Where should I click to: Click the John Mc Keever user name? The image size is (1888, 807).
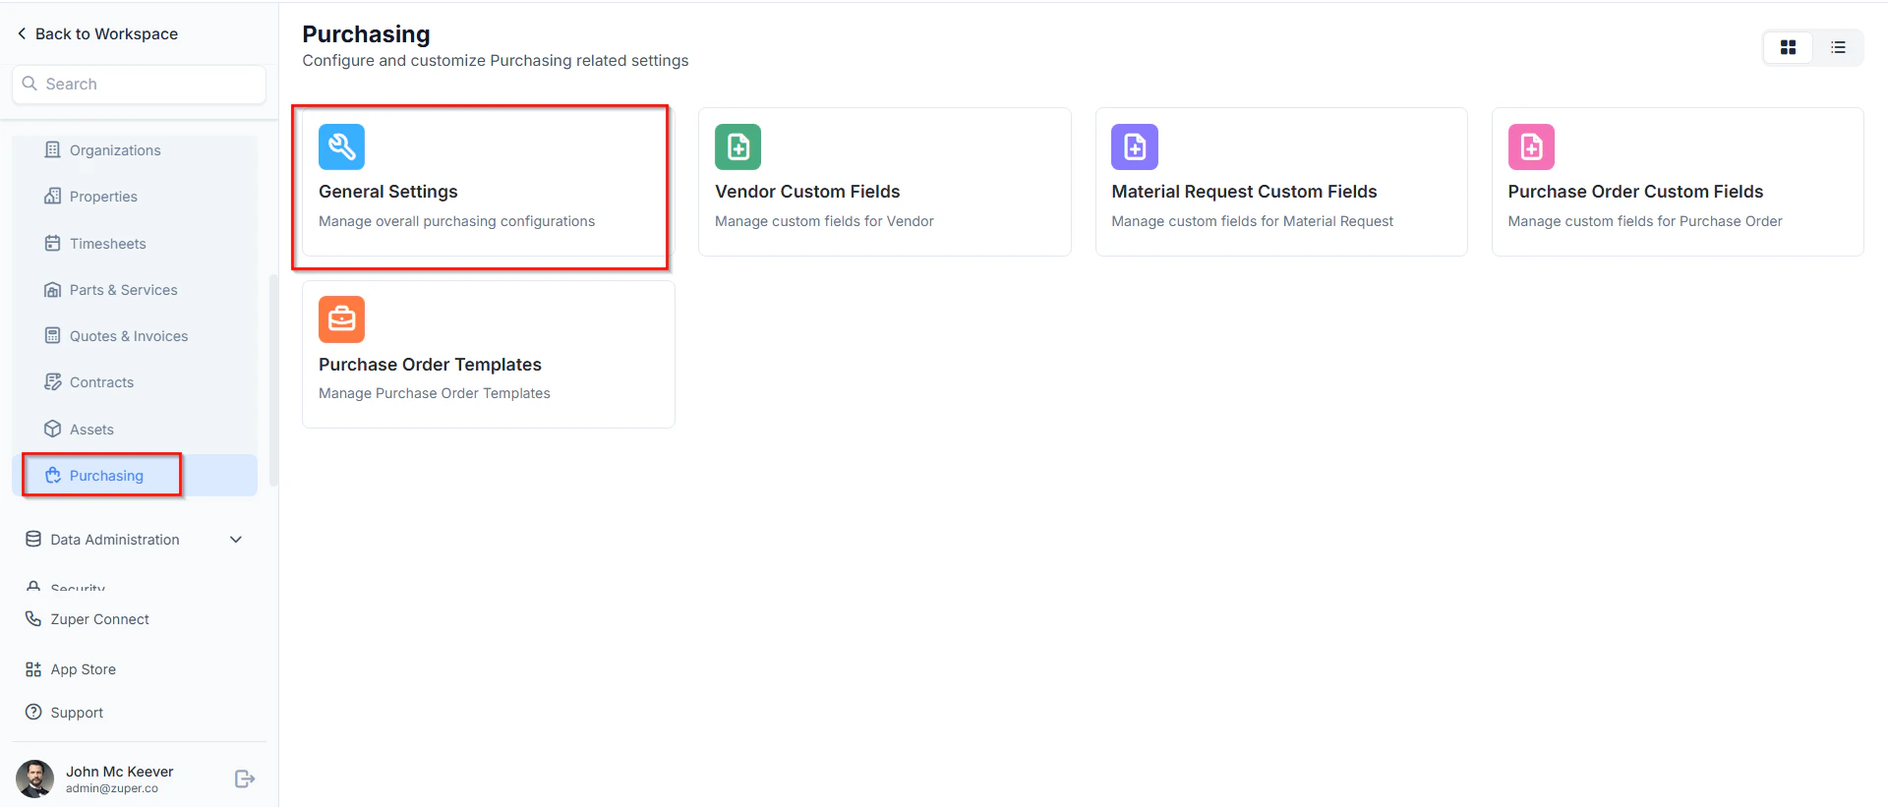pos(119,772)
